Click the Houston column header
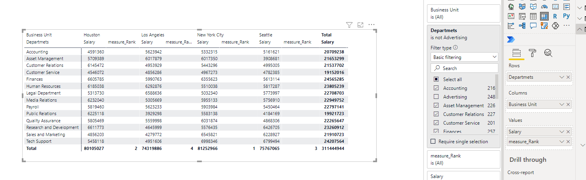The height and width of the screenshot is (180, 586). coord(92,35)
